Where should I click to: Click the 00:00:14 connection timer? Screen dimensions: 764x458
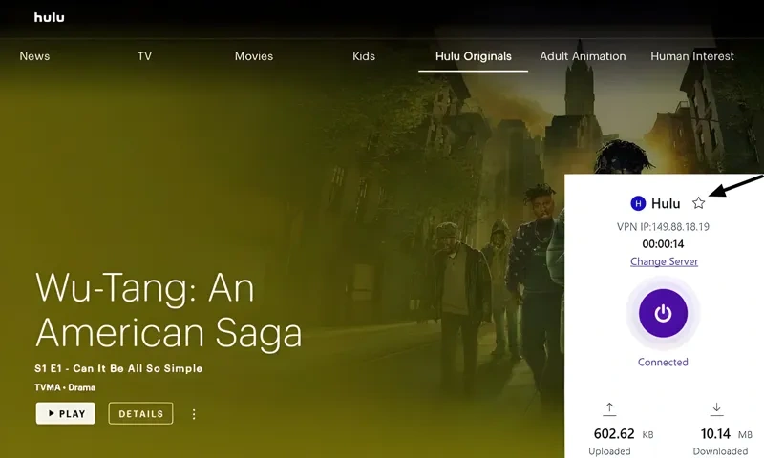(663, 244)
